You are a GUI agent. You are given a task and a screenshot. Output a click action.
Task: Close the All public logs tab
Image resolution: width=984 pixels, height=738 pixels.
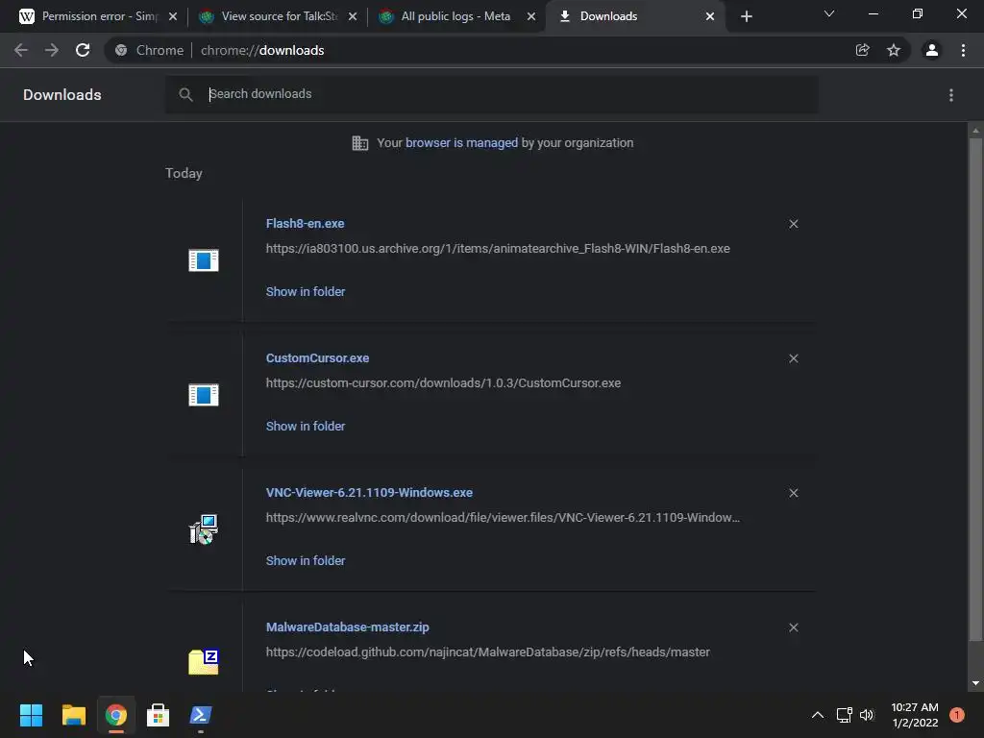[x=531, y=16]
